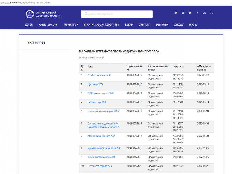Open the Facebook icon link
This screenshot has width=232, height=174.
point(197,13)
